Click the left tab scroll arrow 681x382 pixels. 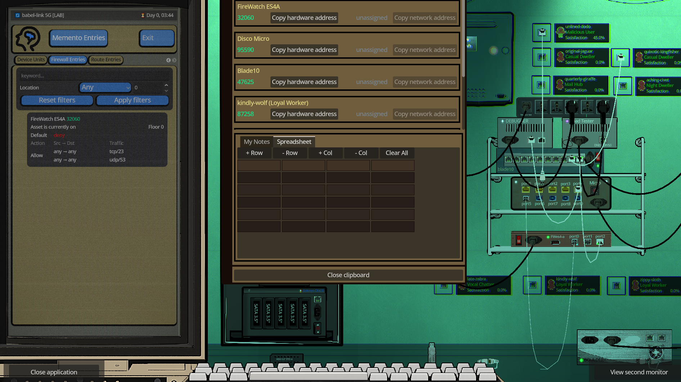point(168,60)
